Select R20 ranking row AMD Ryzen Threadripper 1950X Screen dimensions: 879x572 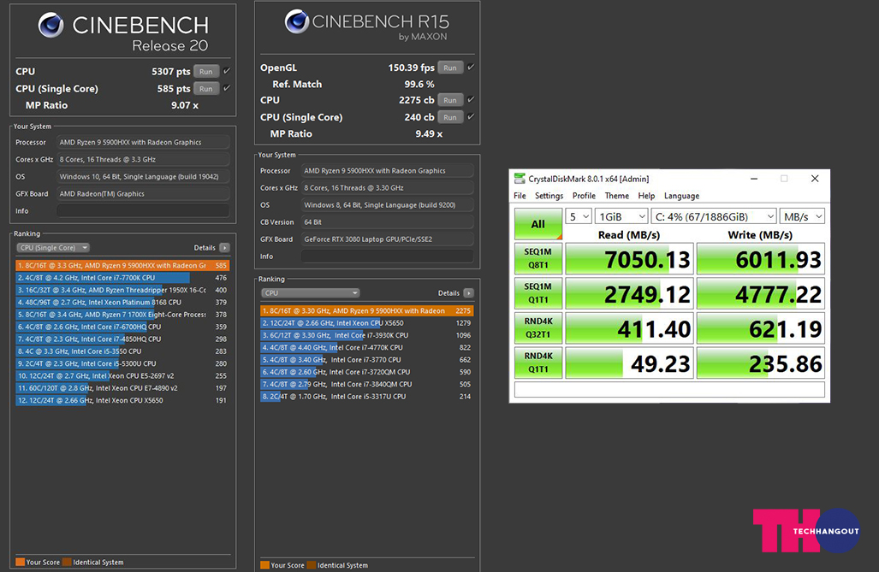(x=122, y=290)
